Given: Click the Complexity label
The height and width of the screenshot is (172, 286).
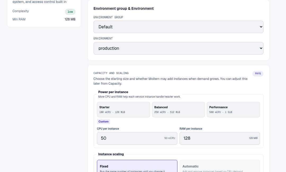Looking at the screenshot, I should tap(21, 11).
